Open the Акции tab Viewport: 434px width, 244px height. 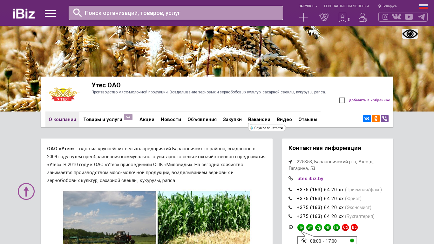[x=147, y=119]
